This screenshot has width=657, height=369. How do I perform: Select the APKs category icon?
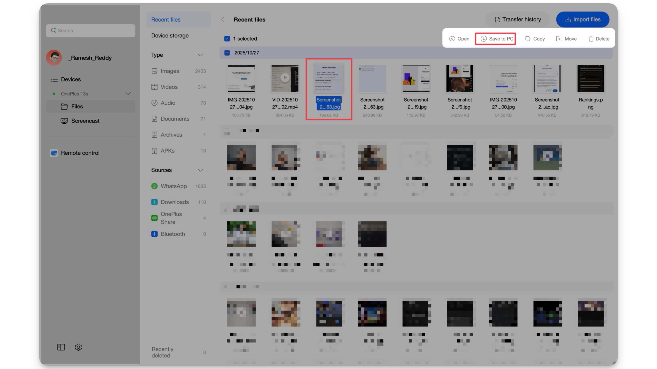(x=154, y=151)
